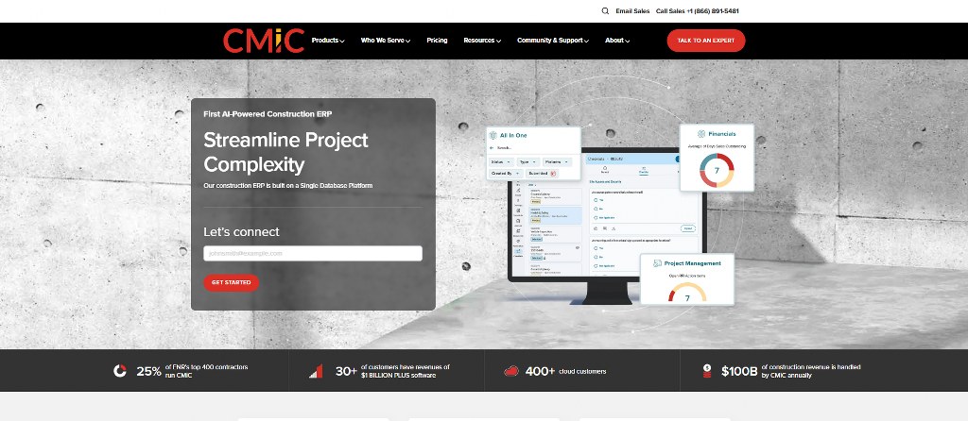Click the red bar chart icon beside 30+
968x421 pixels.
point(316,371)
